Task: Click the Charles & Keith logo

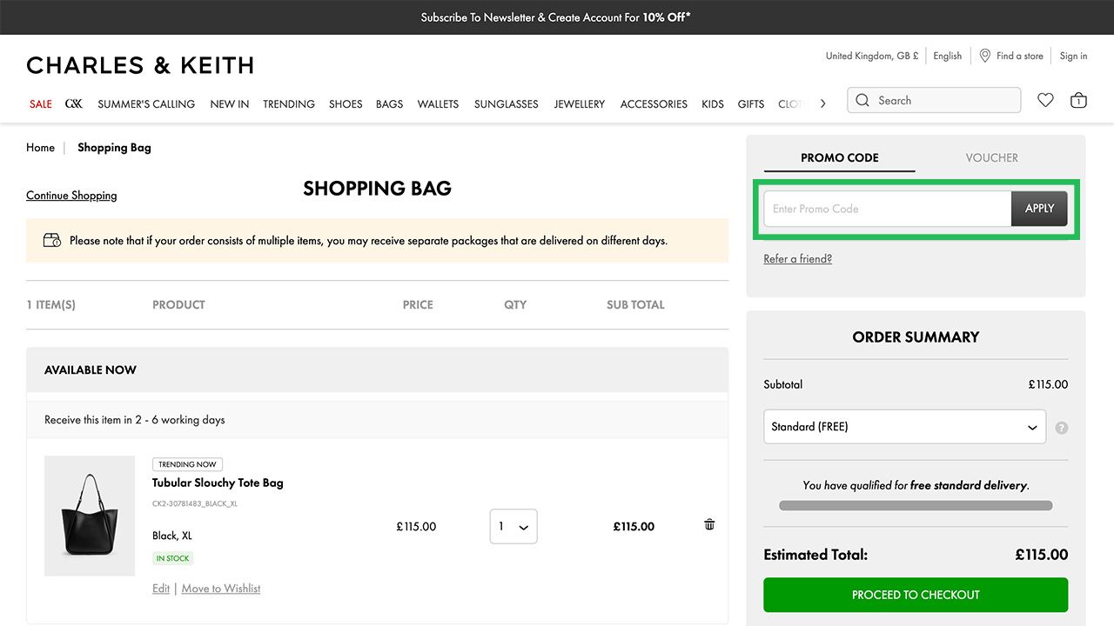Action: coord(140,65)
